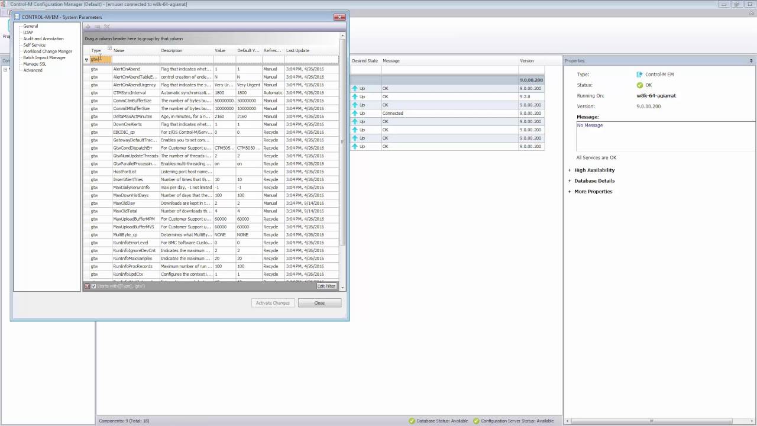Viewport: 757px width, 426px height.
Task: Click the delete X toolbar icon
Action: [107, 27]
